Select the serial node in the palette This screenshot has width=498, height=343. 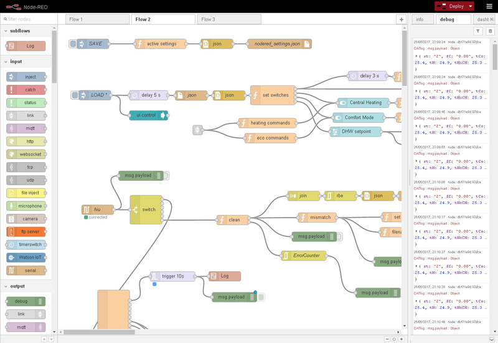(26, 271)
